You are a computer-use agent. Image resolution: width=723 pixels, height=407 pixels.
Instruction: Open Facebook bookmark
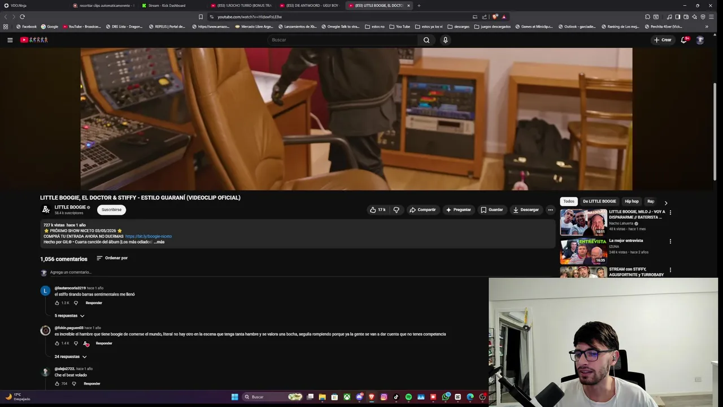click(x=26, y=27)
